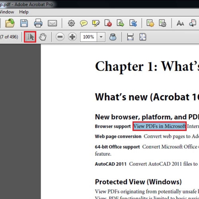Click the page magnifier search icon
199x199 pixels.
[193, 23]
